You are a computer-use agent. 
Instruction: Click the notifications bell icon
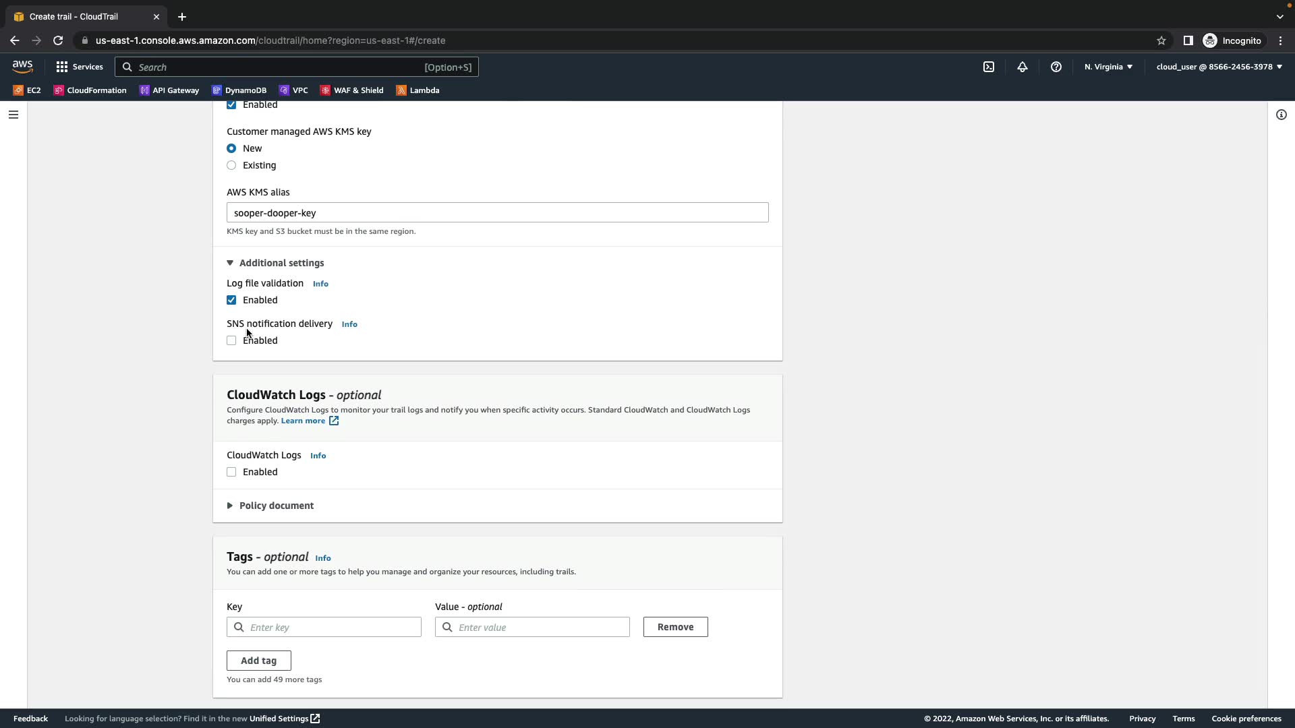[x=1023, y=67]
